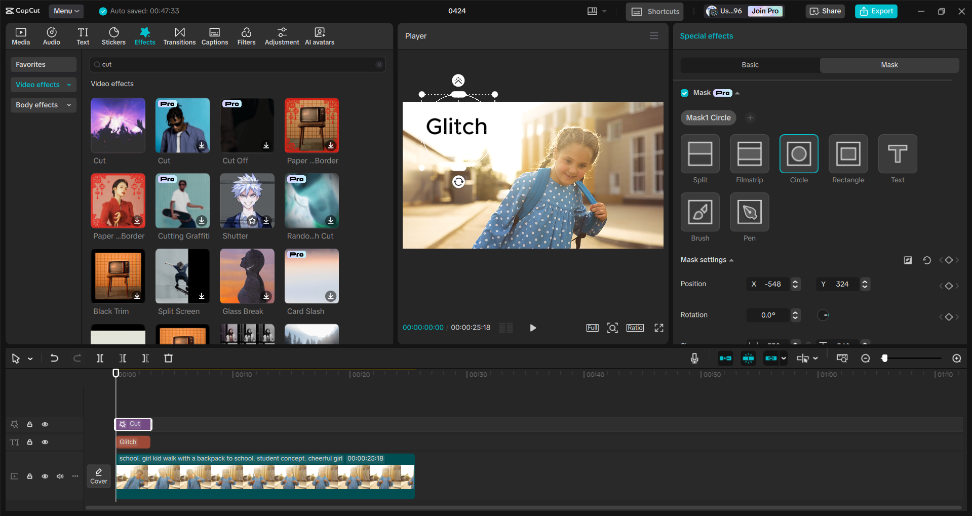Image resolution: width=972 pixels, height=516 pixels.
Task: Uncheck the Mask checkbox
Action: click(x=685, y=93)
